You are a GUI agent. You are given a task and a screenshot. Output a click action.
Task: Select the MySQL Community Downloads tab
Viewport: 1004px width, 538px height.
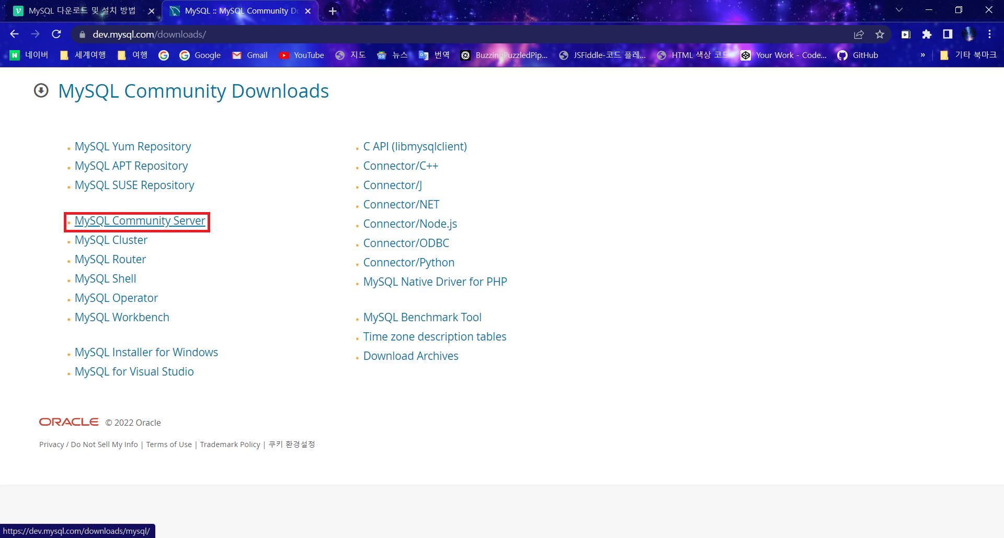pyautogui.click(x=241, y=11)
